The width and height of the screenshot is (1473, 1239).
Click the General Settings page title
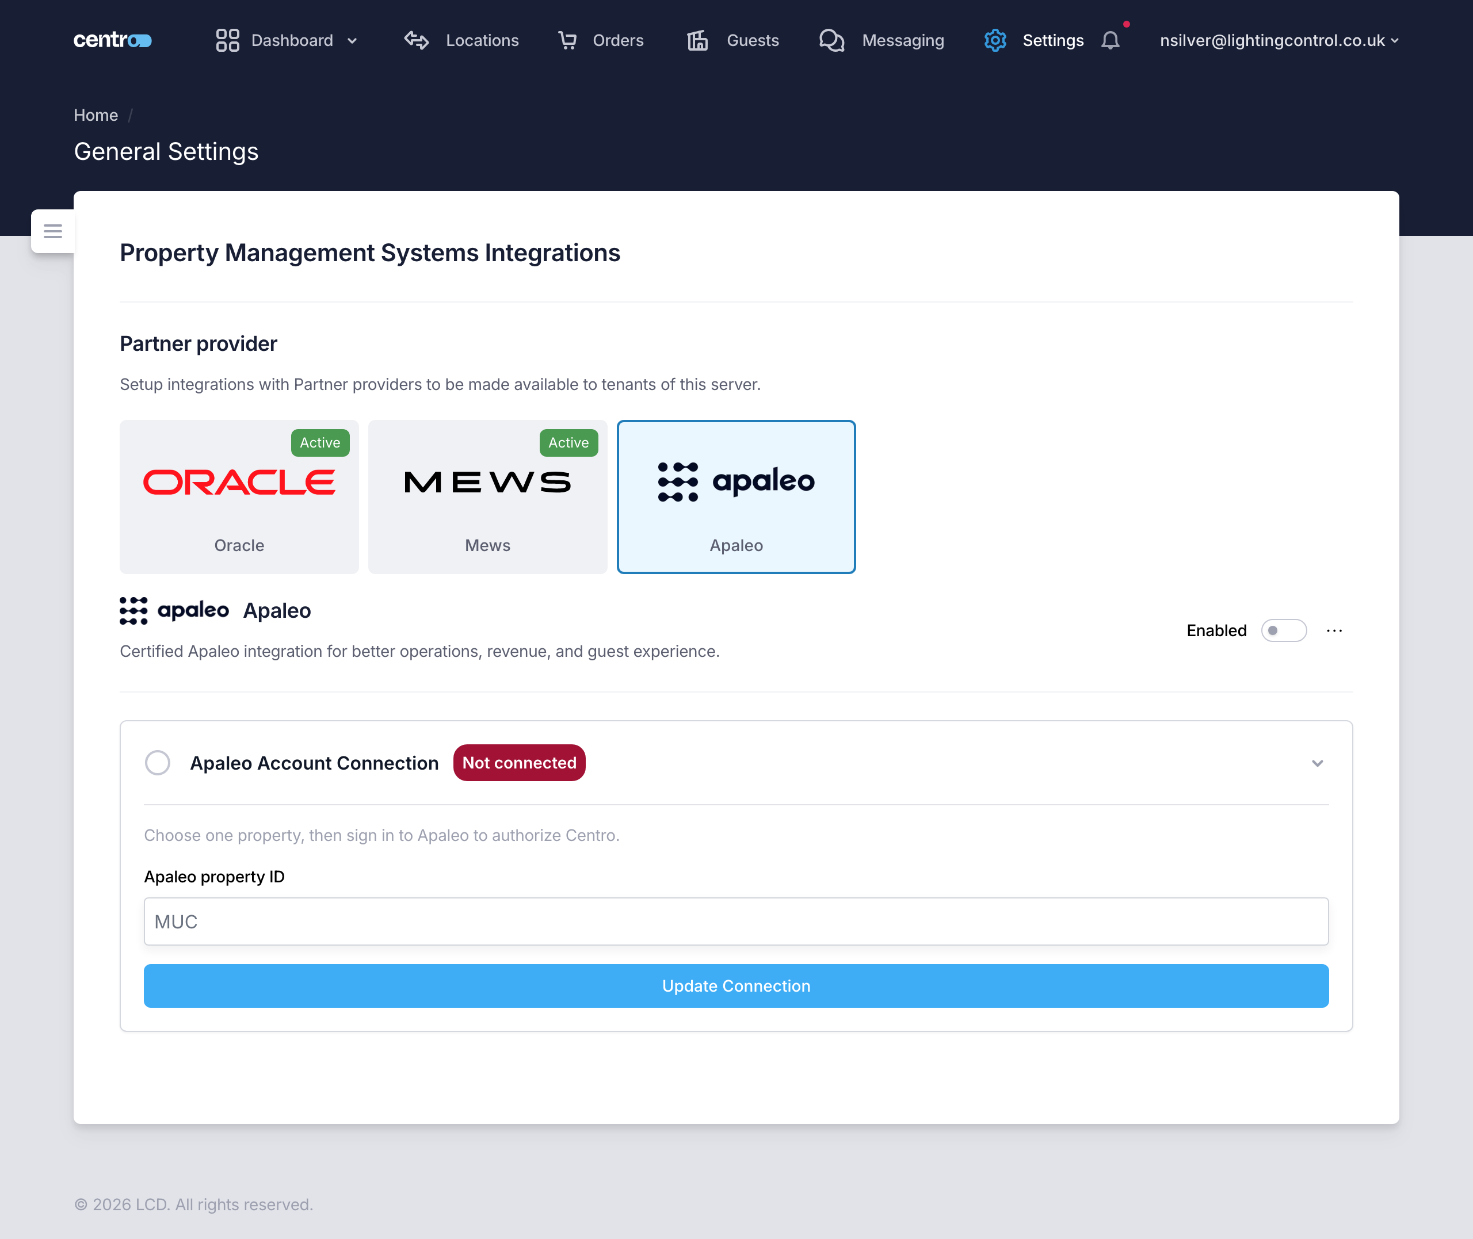166,152
